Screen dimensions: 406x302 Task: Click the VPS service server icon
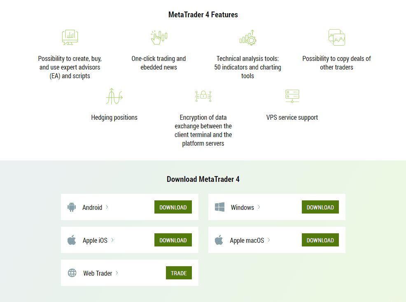coord(292,96)
